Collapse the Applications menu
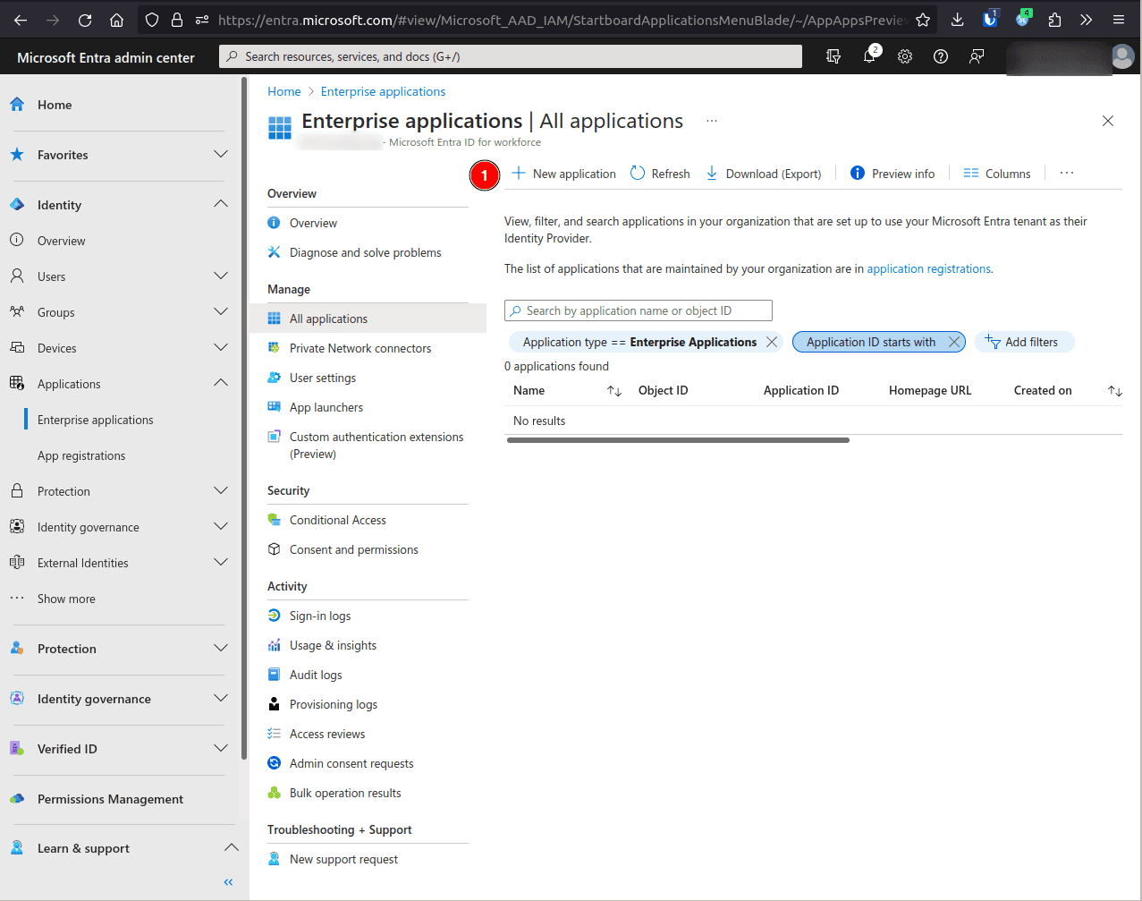 (x=221, y=383)
